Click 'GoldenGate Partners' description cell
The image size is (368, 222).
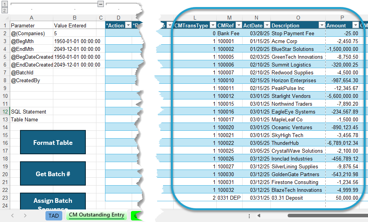298,174
